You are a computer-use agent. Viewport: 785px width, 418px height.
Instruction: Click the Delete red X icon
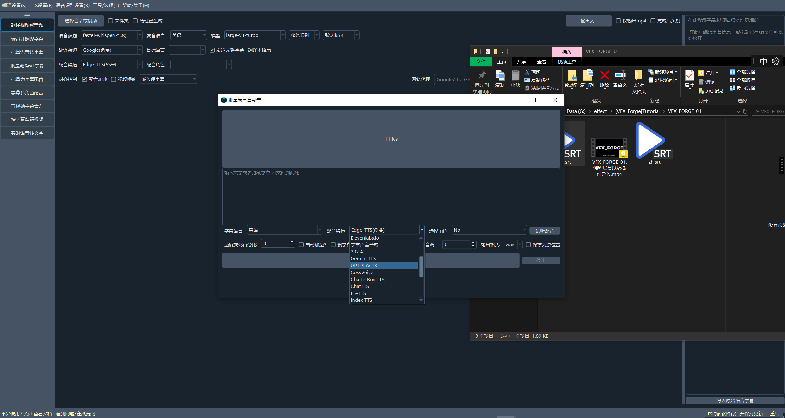(604, 76)
